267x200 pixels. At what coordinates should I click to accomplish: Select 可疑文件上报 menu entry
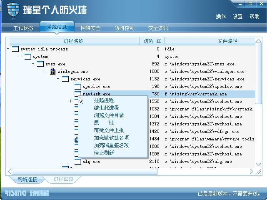tap(109, 130)
